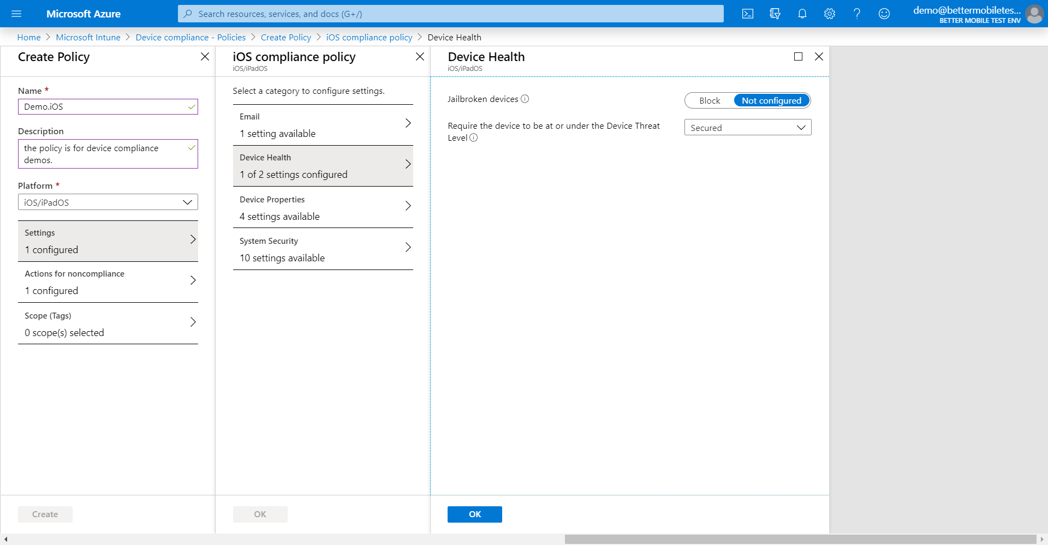Open the Azure portal hamburger menu

tap(16, 14)
